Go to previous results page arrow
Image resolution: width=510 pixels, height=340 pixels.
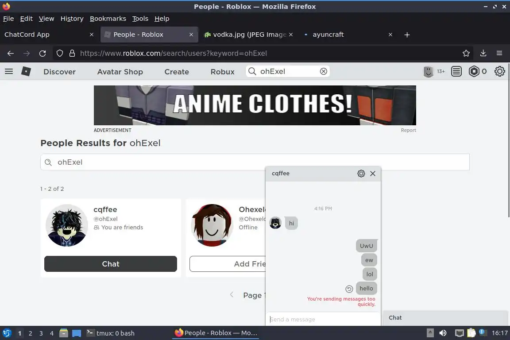pos(232,295)
